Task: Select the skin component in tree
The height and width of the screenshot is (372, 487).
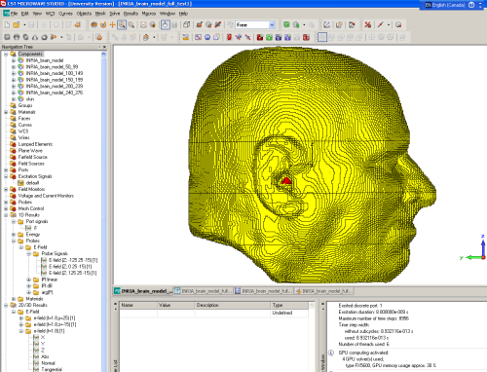Action: coord(30,99)
